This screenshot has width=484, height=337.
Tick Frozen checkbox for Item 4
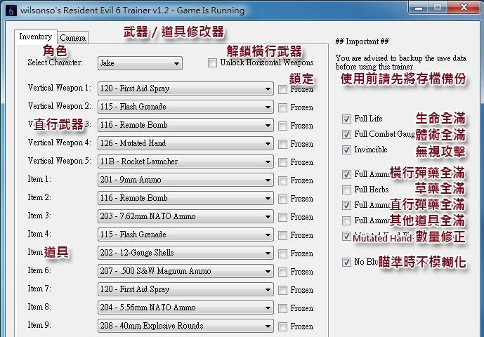pyautogui.click(x=282, y=235)
